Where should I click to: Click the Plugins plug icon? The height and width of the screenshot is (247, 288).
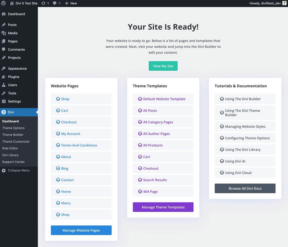[4, 77]
